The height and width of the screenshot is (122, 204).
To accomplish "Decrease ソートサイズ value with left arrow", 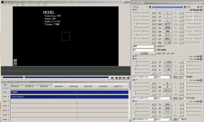I will 152,66.
